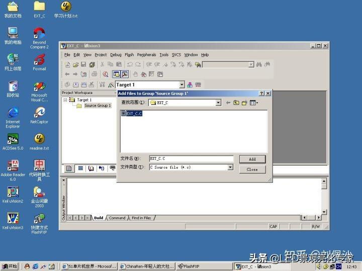The height and width of the screenshot is (271, 362).
Task: Create new folder in file dialog
Action: (244, 103)
